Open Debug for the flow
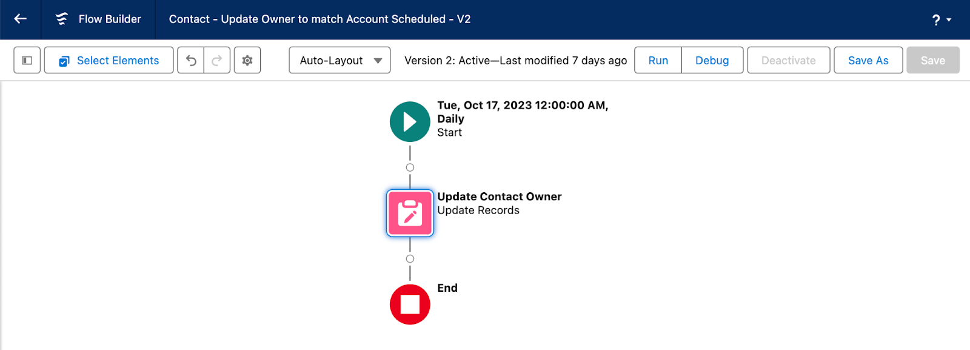The image size is (970, 350). pyautogui.click(x=712, y=60)
